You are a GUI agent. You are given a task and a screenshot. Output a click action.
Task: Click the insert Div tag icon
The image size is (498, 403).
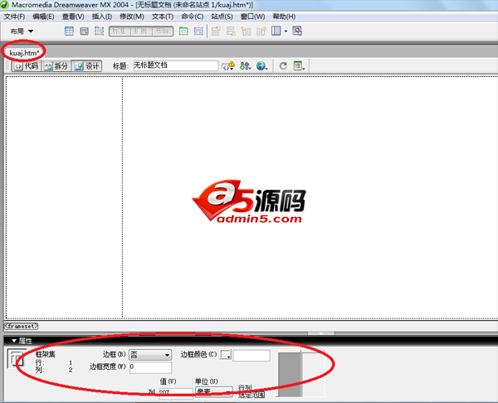[84, 32]
